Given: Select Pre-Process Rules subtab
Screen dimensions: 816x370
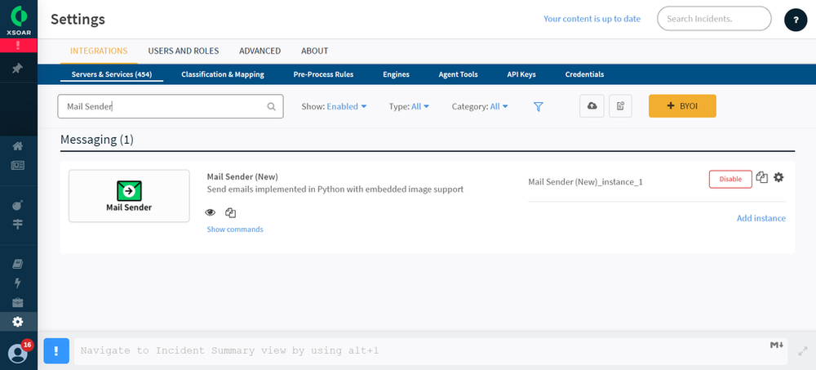Looking at the screenshot, I should (323, 74).
